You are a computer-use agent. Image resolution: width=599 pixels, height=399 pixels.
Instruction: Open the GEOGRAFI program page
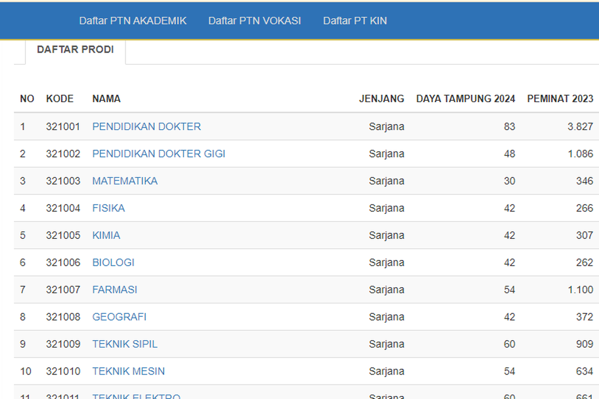coord(119,317)
